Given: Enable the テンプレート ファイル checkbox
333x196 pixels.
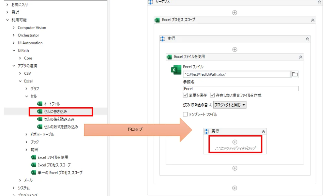Looking at the screenshot, I should [x=185, y=114].
